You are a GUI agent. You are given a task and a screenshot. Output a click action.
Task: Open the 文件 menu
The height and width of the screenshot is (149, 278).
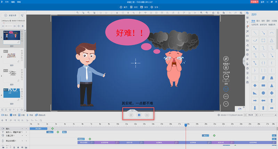pos(7,2)
